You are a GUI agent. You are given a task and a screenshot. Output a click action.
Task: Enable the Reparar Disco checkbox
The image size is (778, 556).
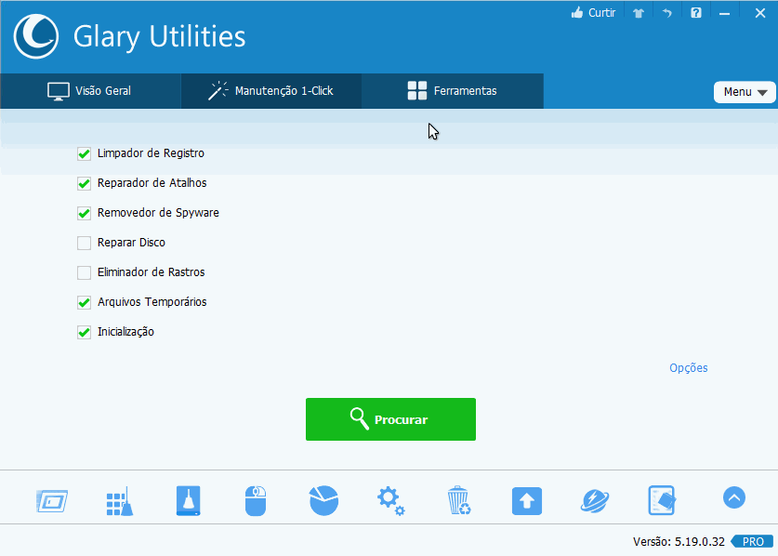84,244
